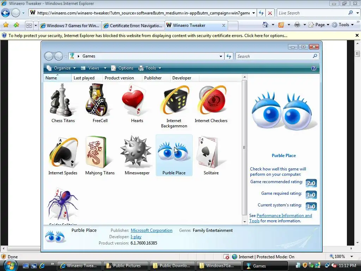Select the Internet Backgammon dice icon
This screenshot has height=271, width=361.
click(176, 100)
